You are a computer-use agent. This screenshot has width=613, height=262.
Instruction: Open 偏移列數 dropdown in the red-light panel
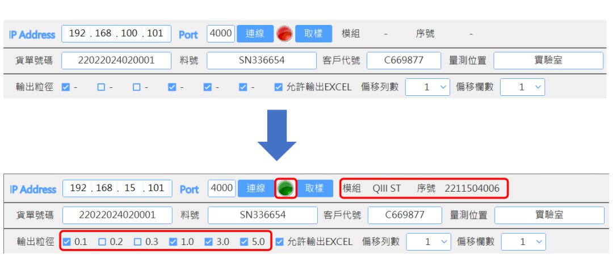click(x=427, y=87)
